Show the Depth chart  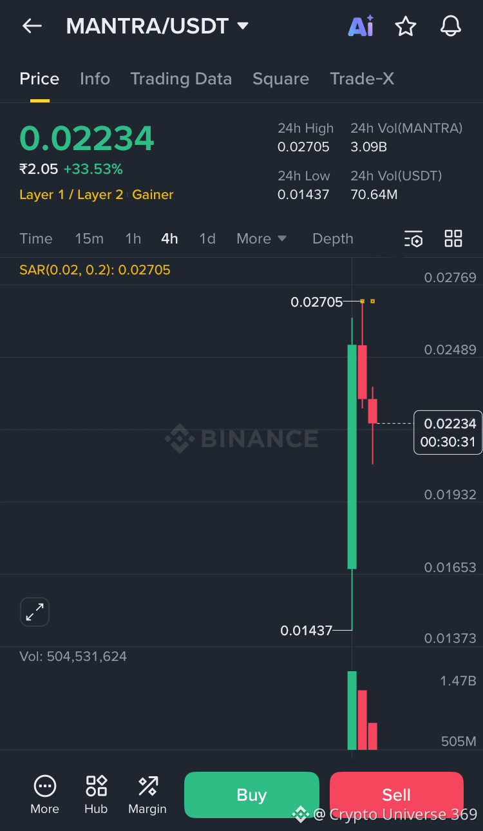point(333,238)
